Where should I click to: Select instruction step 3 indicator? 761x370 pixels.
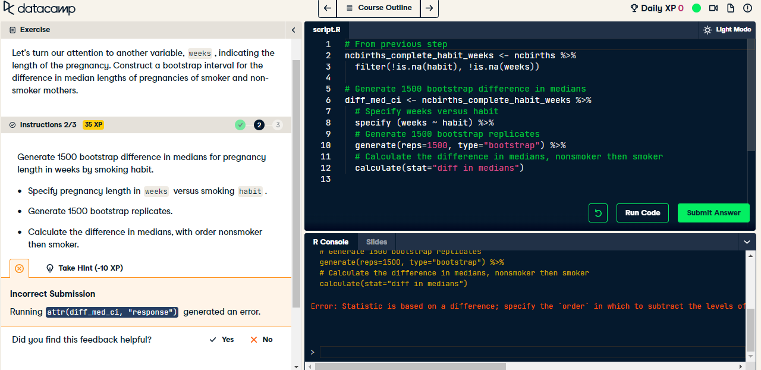pos(278,125)
